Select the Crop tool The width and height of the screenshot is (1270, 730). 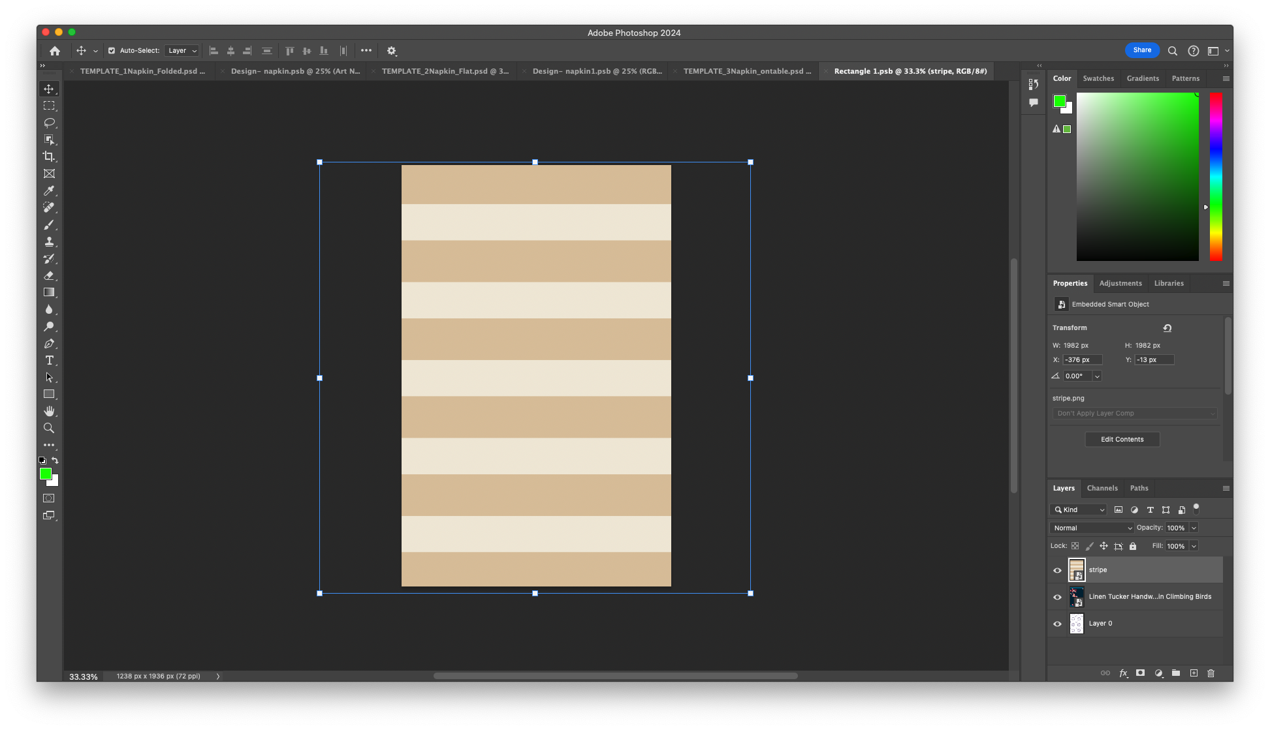tap(49, 156)
